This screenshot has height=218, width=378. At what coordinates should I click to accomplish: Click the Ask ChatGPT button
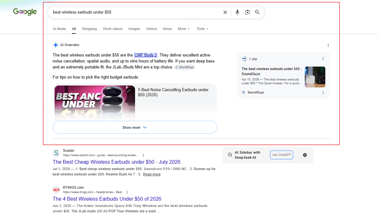pyautogui.click(x=281, y=155)
